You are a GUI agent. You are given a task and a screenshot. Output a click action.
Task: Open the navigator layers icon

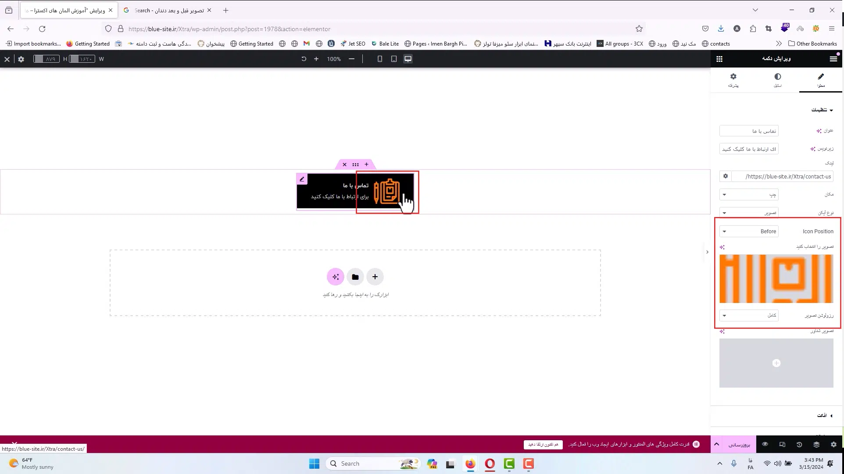tap(816, 445)
